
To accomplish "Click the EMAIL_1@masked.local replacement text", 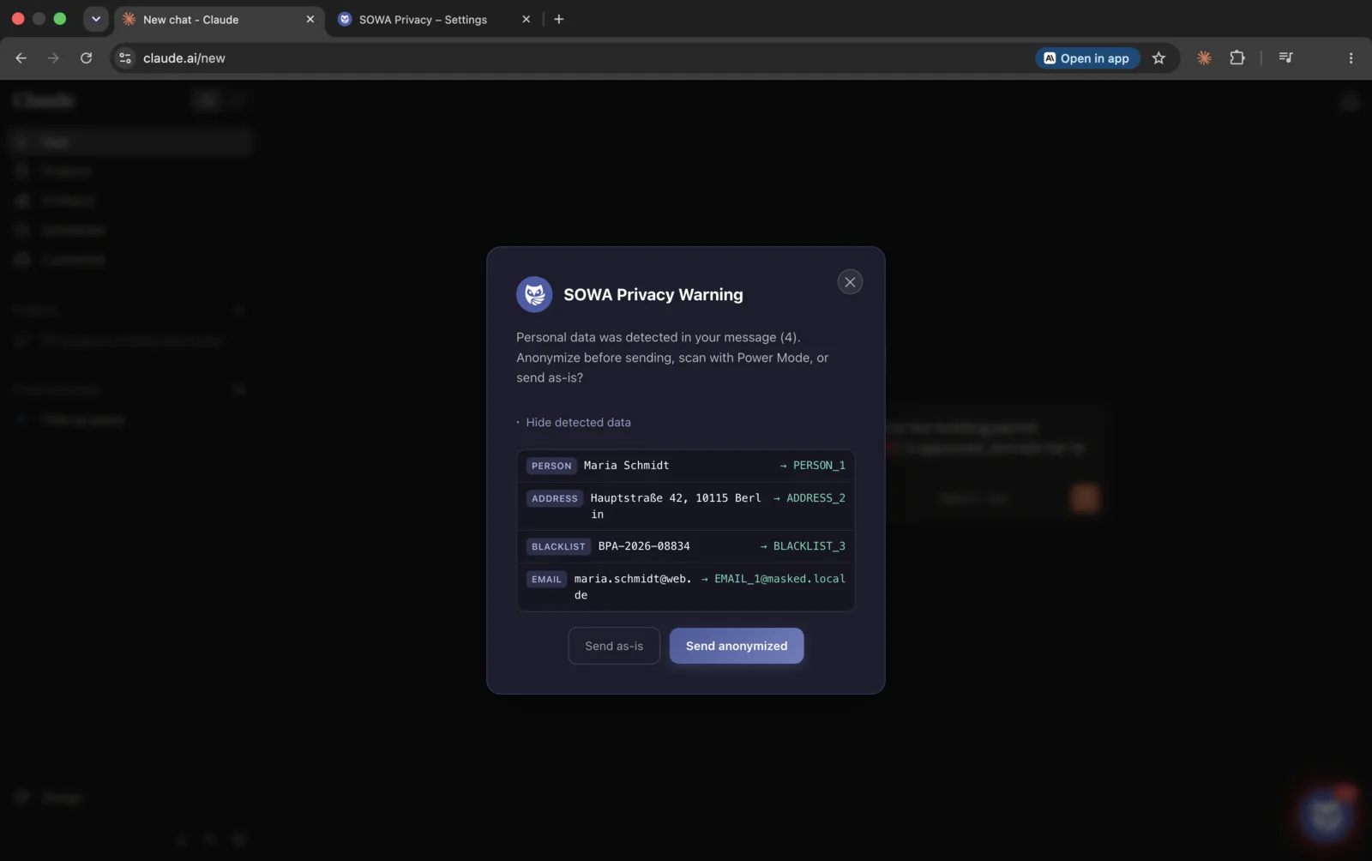I will coord(779,579).
